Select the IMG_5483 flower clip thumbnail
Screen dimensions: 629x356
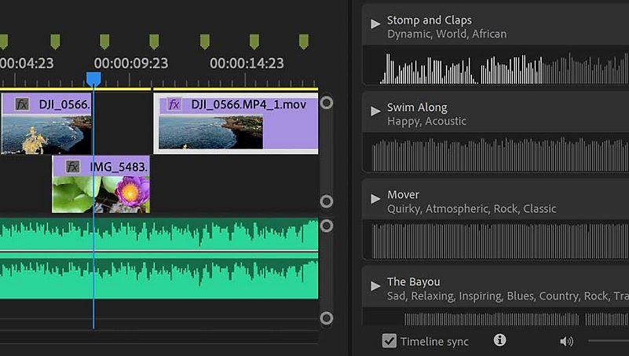pyautogui.click(x=101, y=194)
